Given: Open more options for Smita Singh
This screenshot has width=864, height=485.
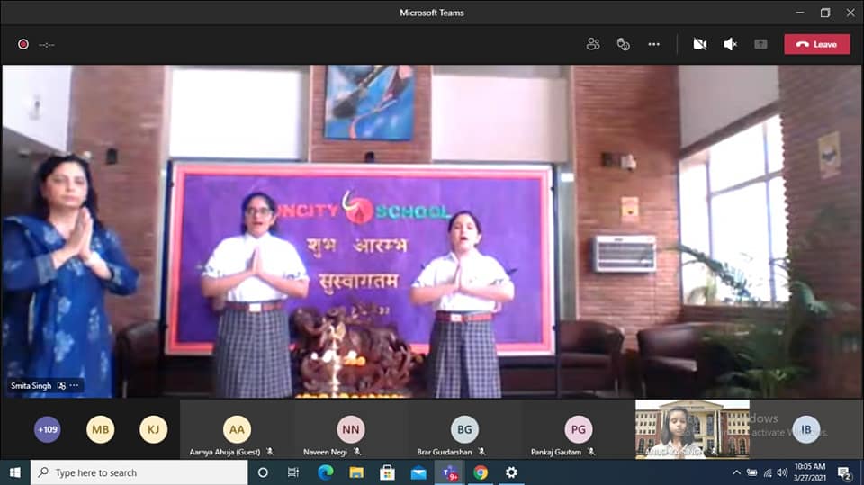Looking at the screenshot, I should (x=75, y=385).
